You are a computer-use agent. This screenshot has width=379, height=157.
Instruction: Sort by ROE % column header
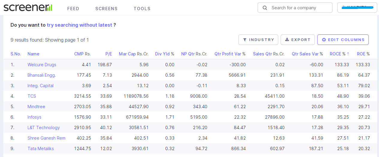(x=363, y=54)
